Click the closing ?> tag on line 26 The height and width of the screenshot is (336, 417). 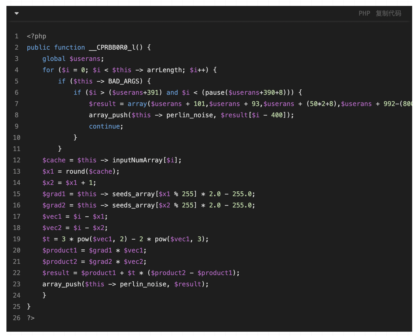coord(31,318)
